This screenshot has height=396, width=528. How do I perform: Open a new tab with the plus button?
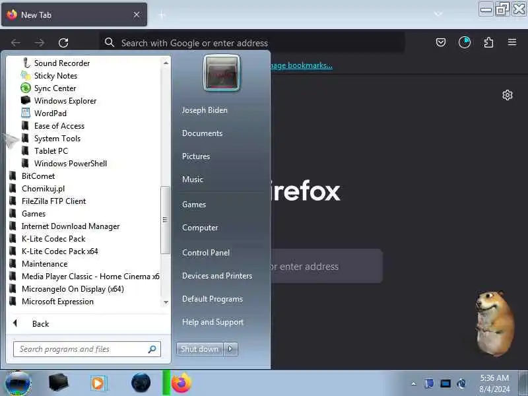(x=162, y=15)
